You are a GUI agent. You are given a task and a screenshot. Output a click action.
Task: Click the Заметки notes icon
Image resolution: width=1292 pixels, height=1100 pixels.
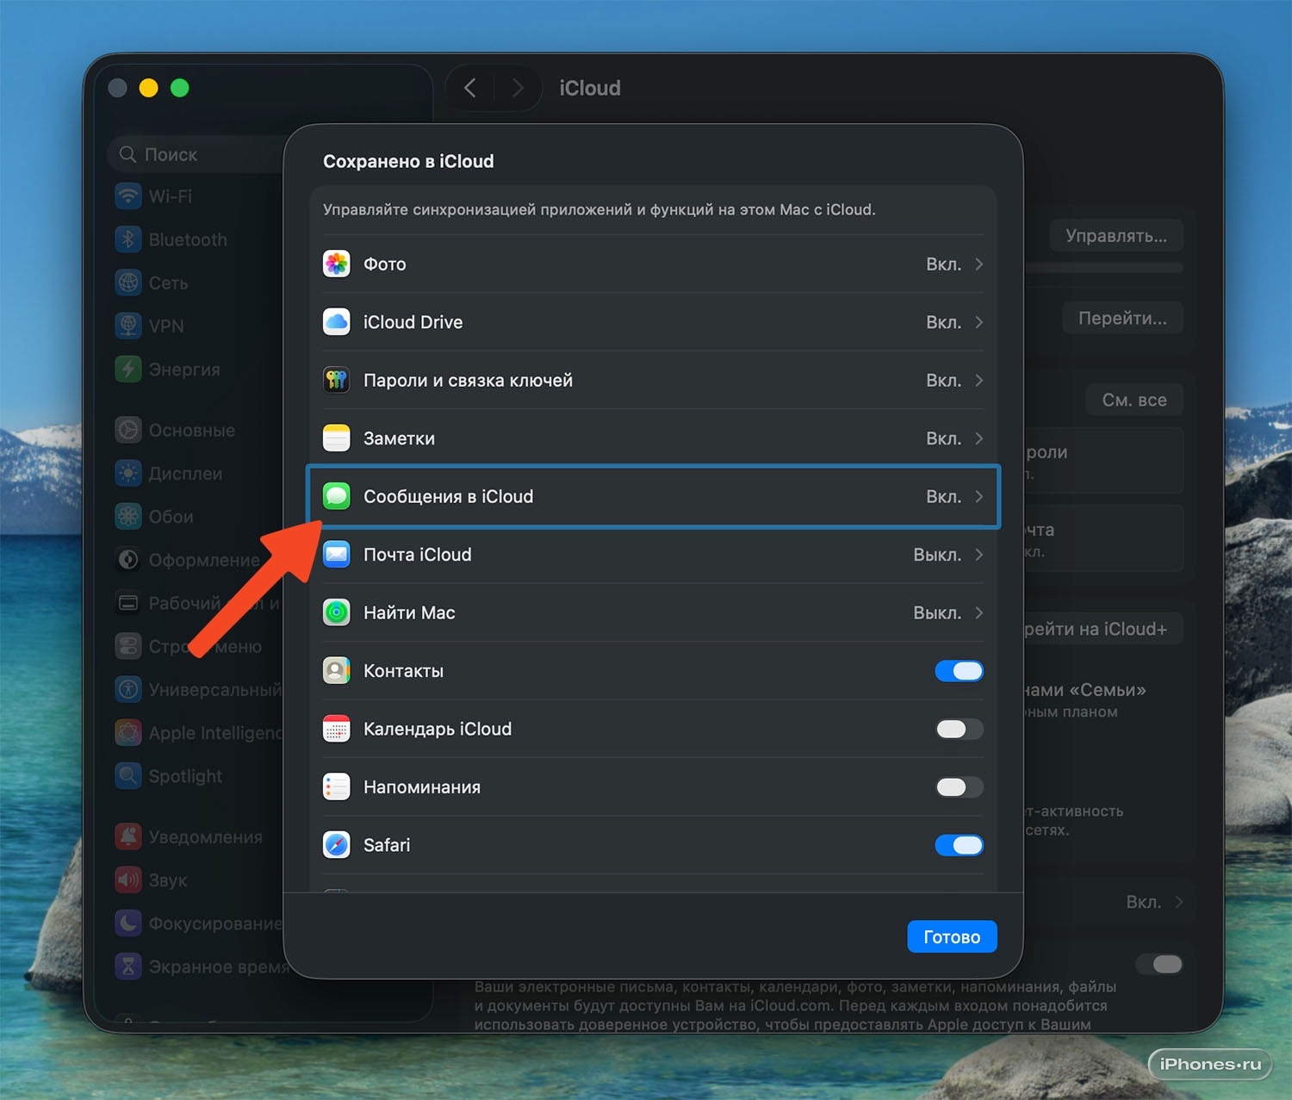coord(336,438)
